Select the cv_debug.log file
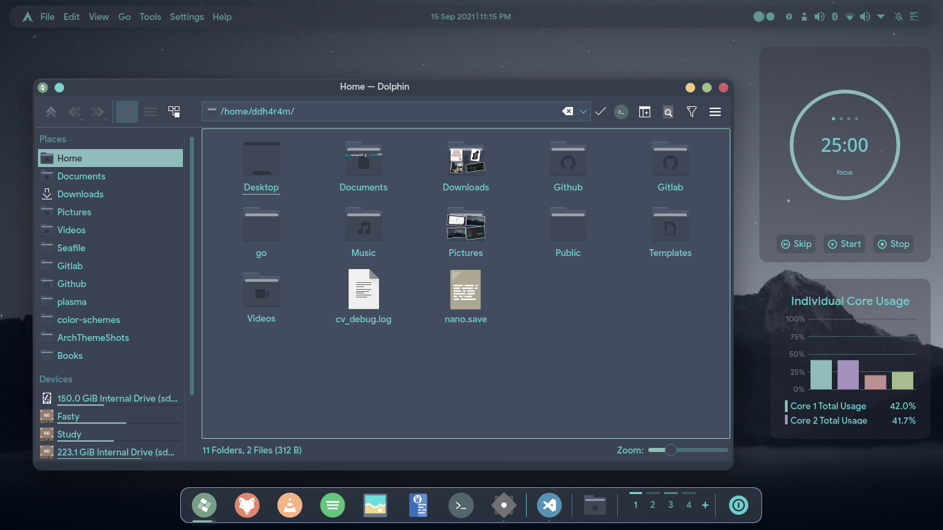 [x=364, y=289]
